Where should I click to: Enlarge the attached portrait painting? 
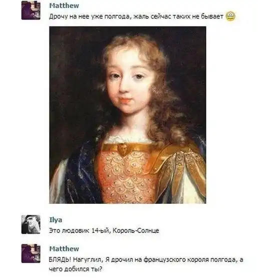point(128,115)
